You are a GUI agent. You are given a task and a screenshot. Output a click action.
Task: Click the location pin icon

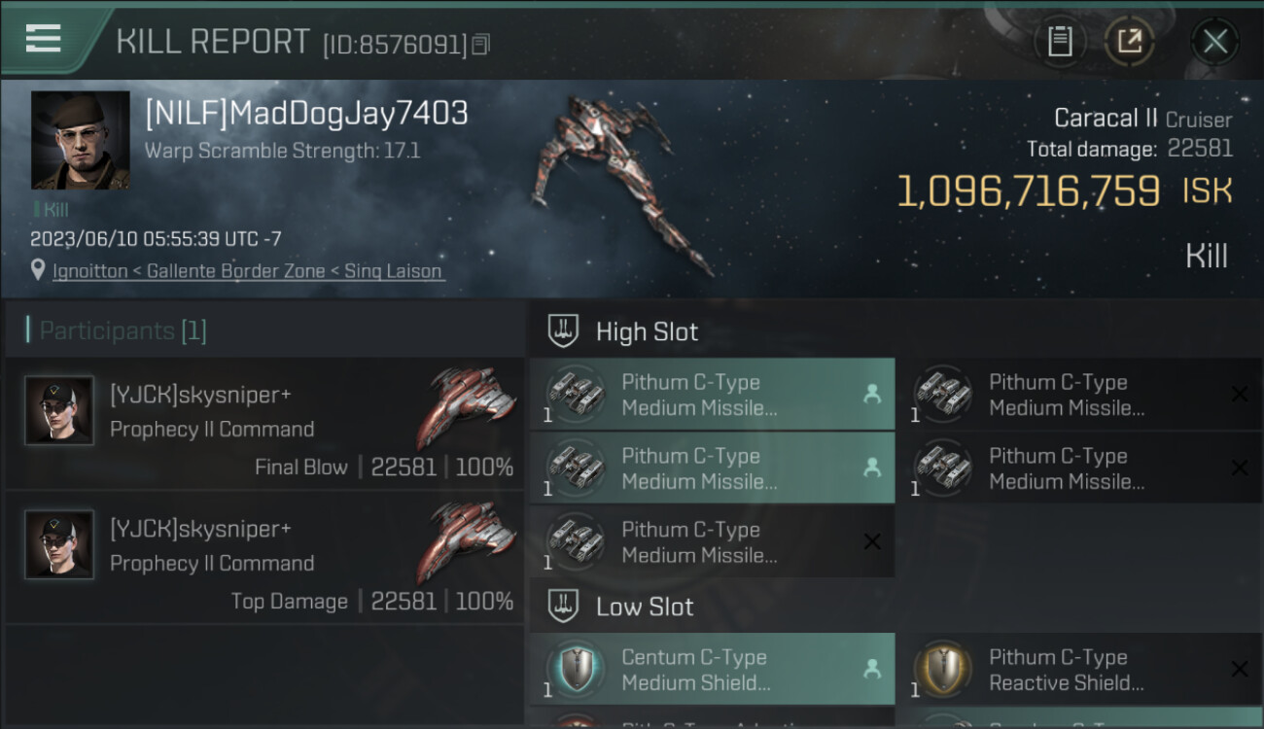(x=39, y=271)
